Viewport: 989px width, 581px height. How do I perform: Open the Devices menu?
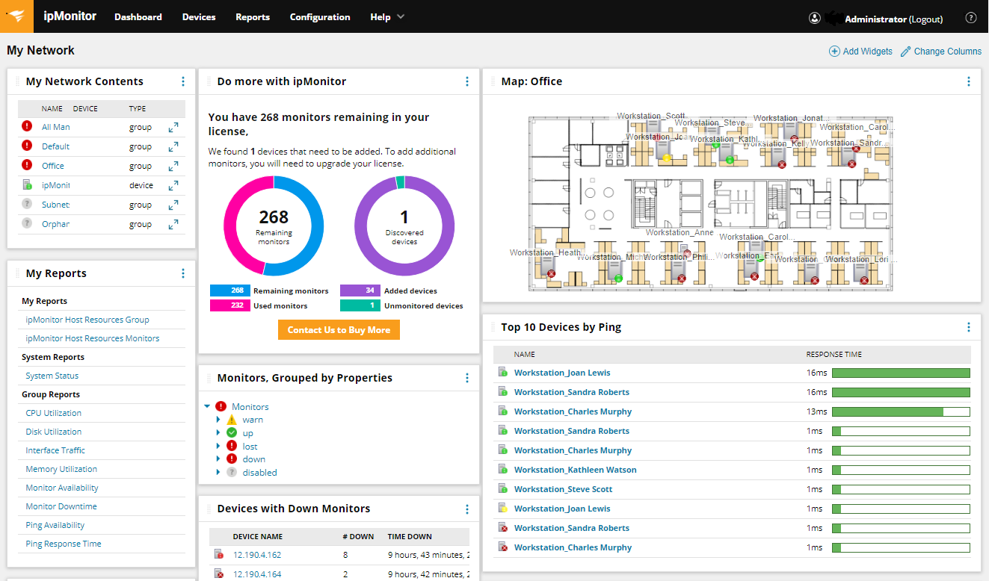coord(199,17)
